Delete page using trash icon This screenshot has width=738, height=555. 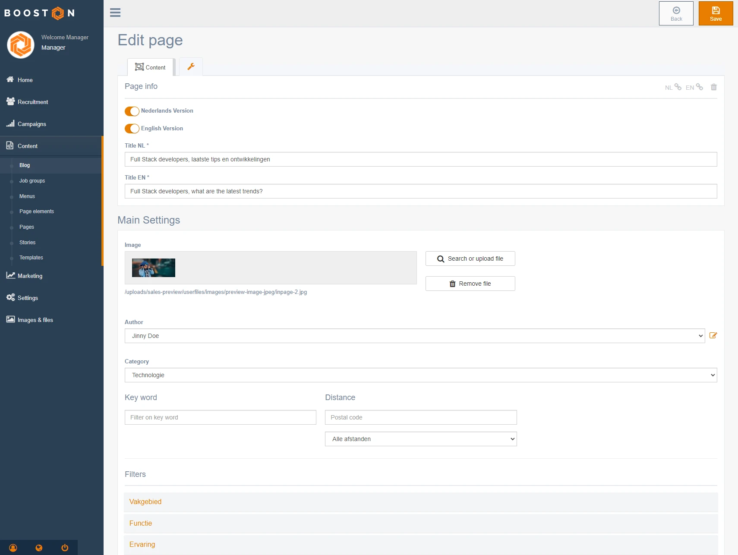click(713, 87)
